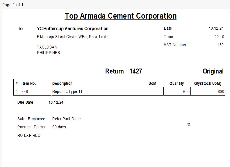Click the Top Armada Cement Corporation title
This screenshot has width=230, height=167.
tap(121, 16)
